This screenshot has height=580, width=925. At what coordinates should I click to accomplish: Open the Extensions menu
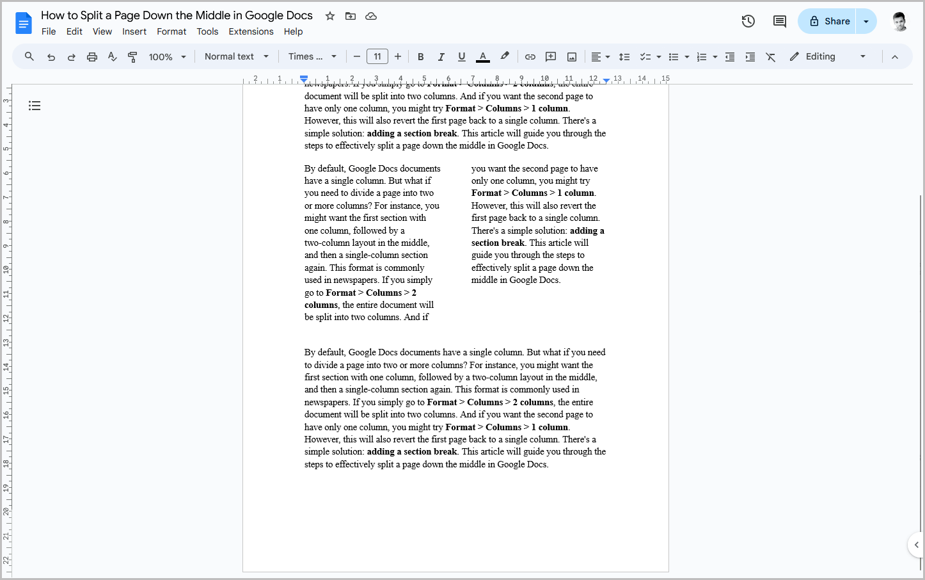pos(251,31)
